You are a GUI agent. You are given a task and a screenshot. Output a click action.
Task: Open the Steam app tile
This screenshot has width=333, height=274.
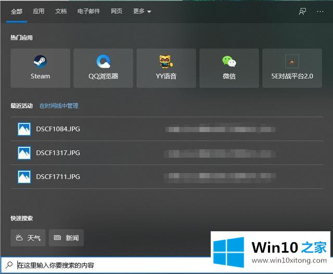coord(41,68)
